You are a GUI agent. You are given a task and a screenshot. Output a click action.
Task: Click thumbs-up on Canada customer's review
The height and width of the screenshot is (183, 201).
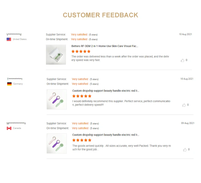pos(185,150)
